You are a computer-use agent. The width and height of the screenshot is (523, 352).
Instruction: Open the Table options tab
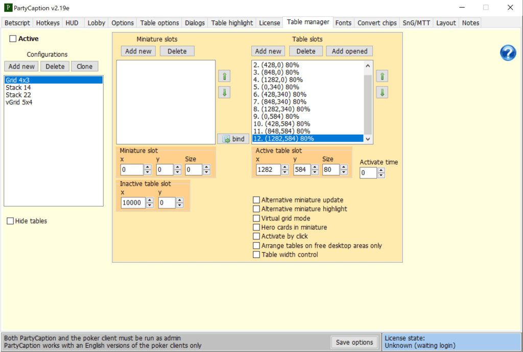[159, 22]
